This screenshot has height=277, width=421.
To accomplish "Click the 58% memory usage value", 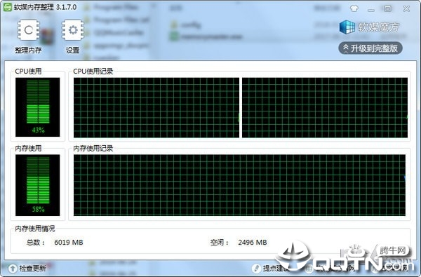I will 38,210.
